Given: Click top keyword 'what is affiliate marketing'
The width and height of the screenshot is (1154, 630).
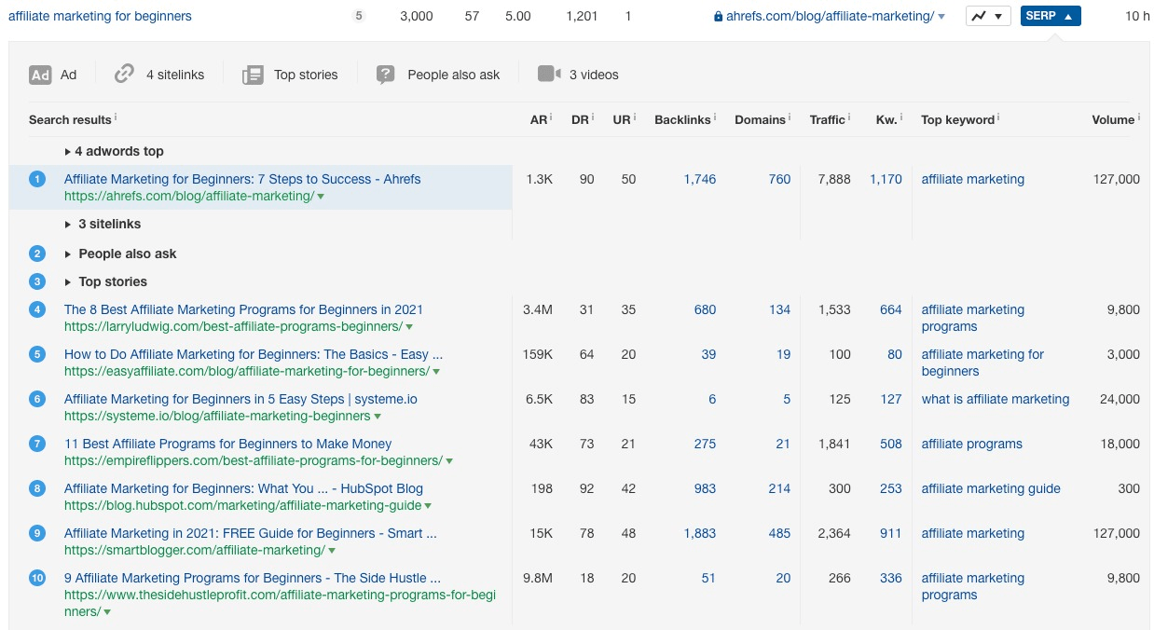Looking at the screenshot, I should point(996,399).
